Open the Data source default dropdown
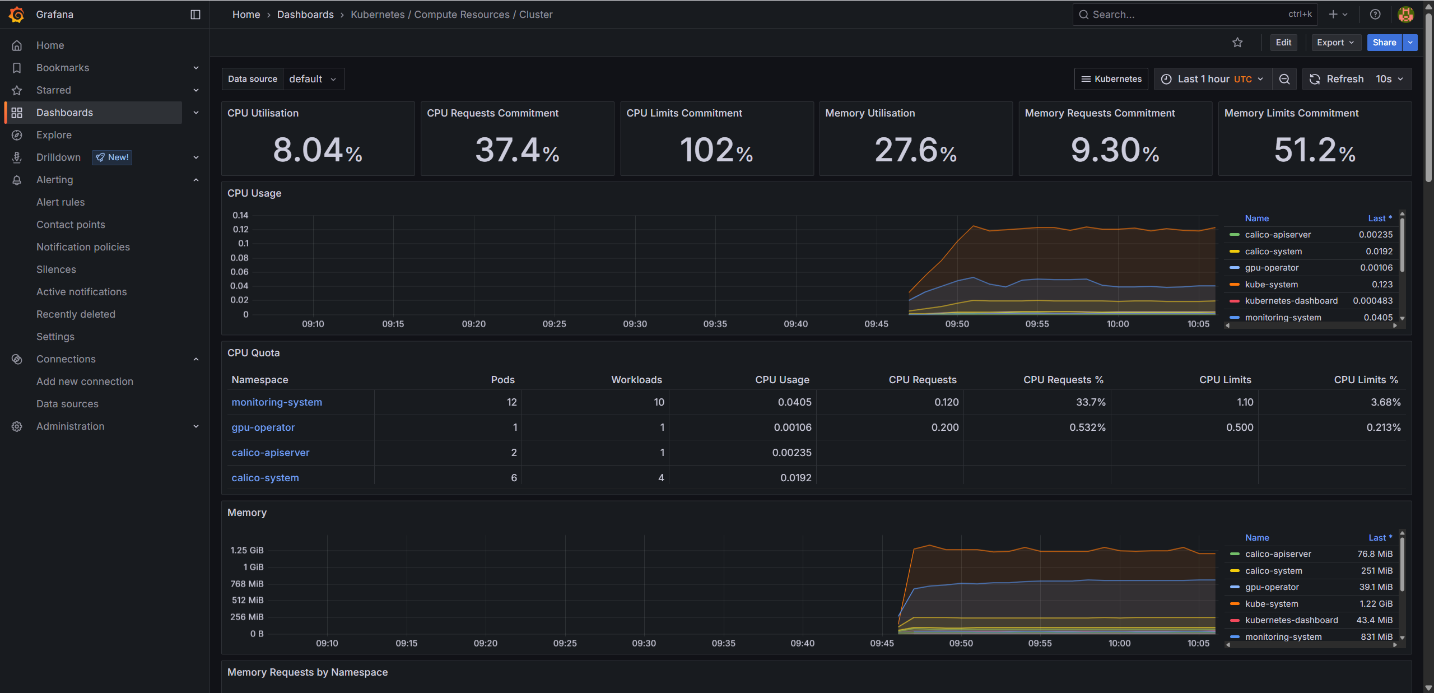 coord(313,79)
